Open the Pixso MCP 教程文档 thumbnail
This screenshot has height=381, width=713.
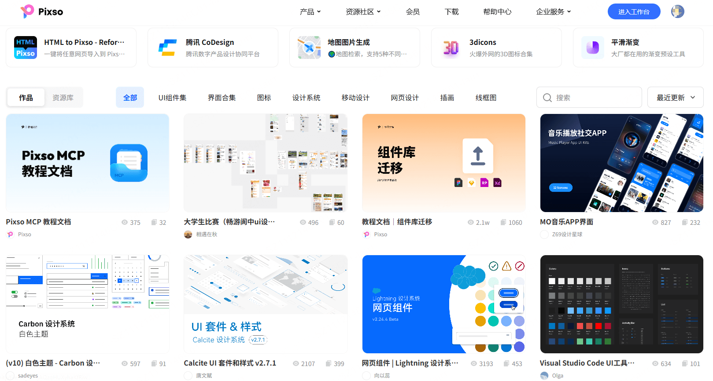click(88, 163)
